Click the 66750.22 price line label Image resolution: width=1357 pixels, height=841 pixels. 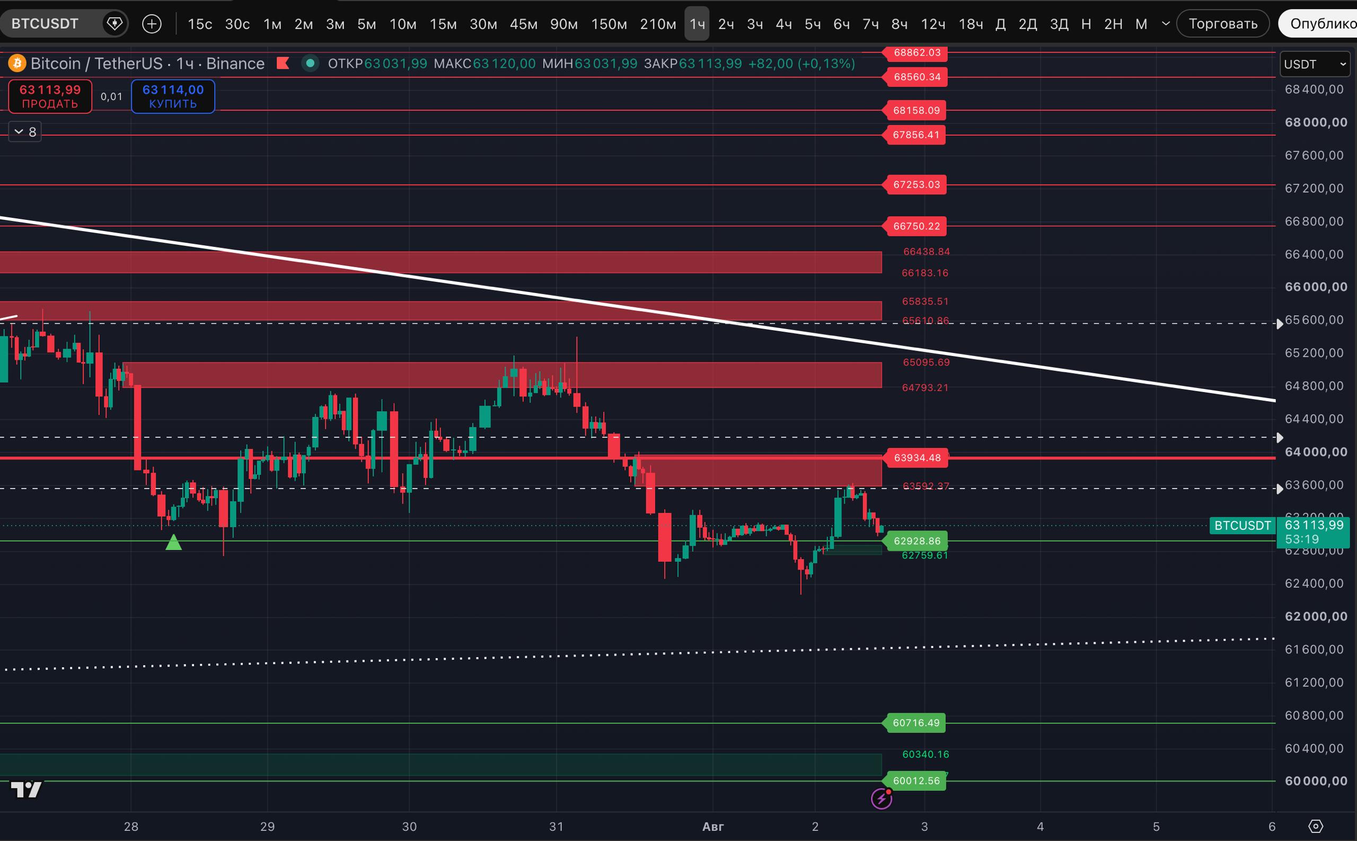(x=916, y=226)
